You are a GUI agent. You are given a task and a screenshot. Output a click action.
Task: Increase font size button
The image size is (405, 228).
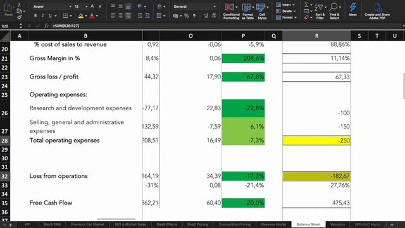click(x=92, y=6)
